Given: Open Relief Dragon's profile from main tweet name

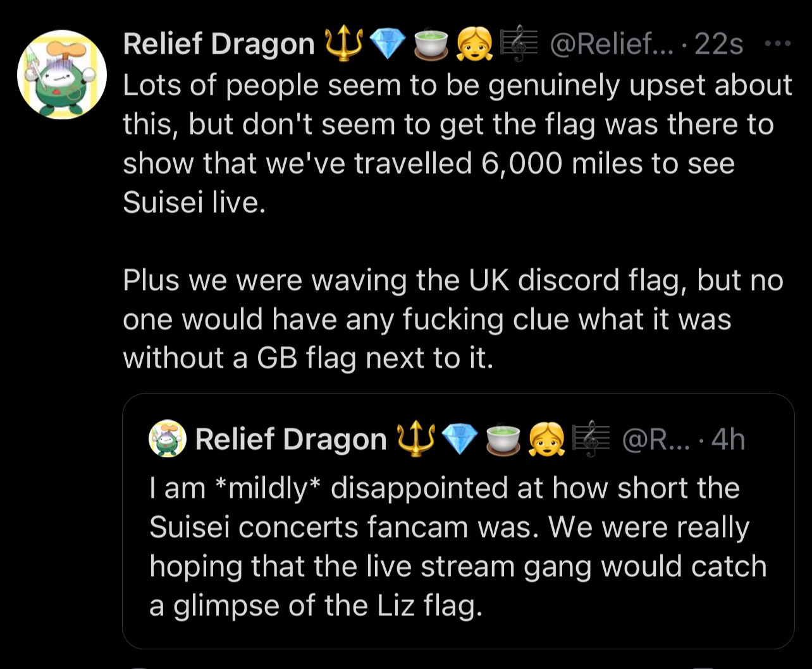Looking at the screenshot, I should [218, 44].
